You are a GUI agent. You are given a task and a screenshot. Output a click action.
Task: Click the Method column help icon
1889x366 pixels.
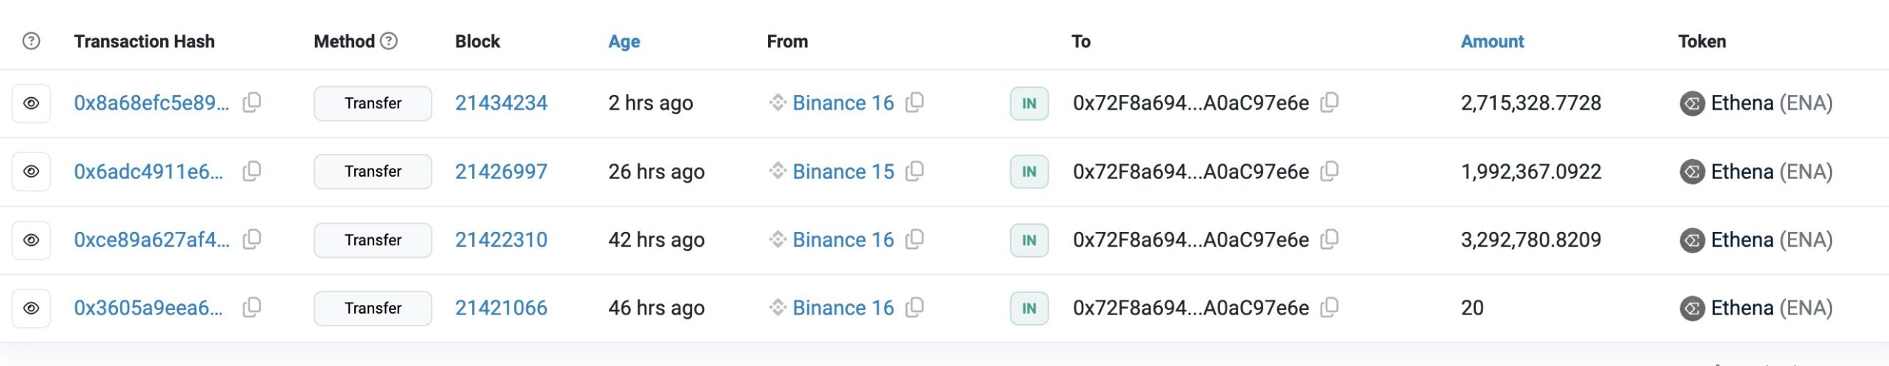389,41
